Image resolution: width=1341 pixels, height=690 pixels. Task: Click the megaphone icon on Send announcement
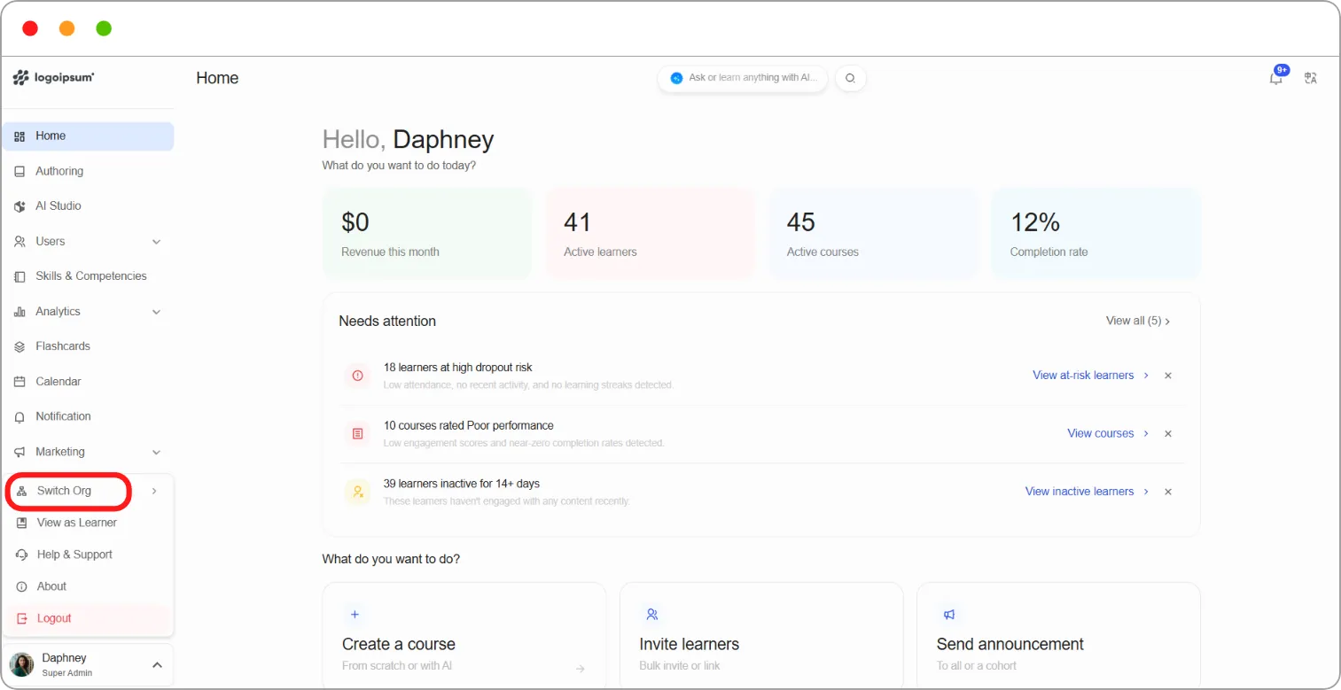pyautogui.click(x=948, y=614)
